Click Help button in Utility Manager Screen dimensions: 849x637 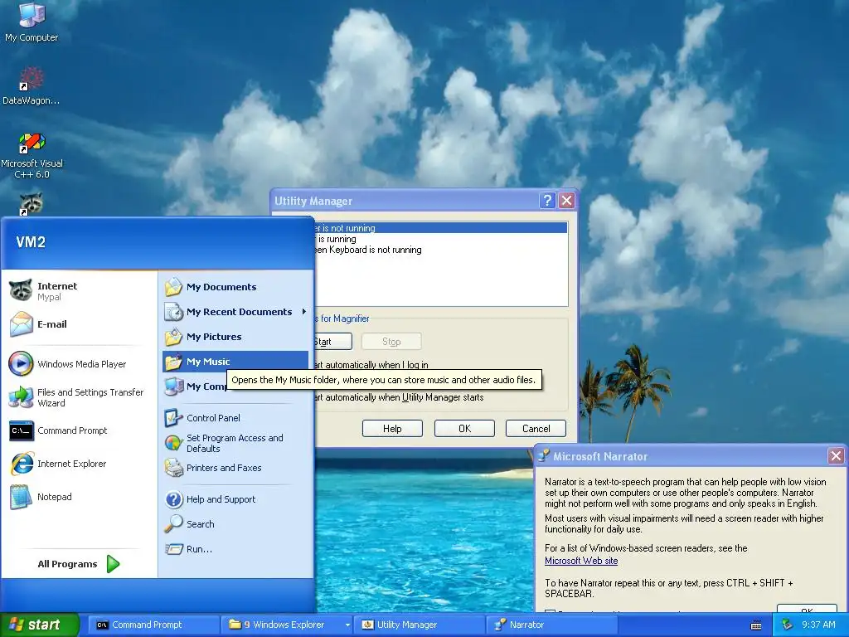(x=392, y=429)
